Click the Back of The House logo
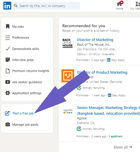 [x=68, y=43]
